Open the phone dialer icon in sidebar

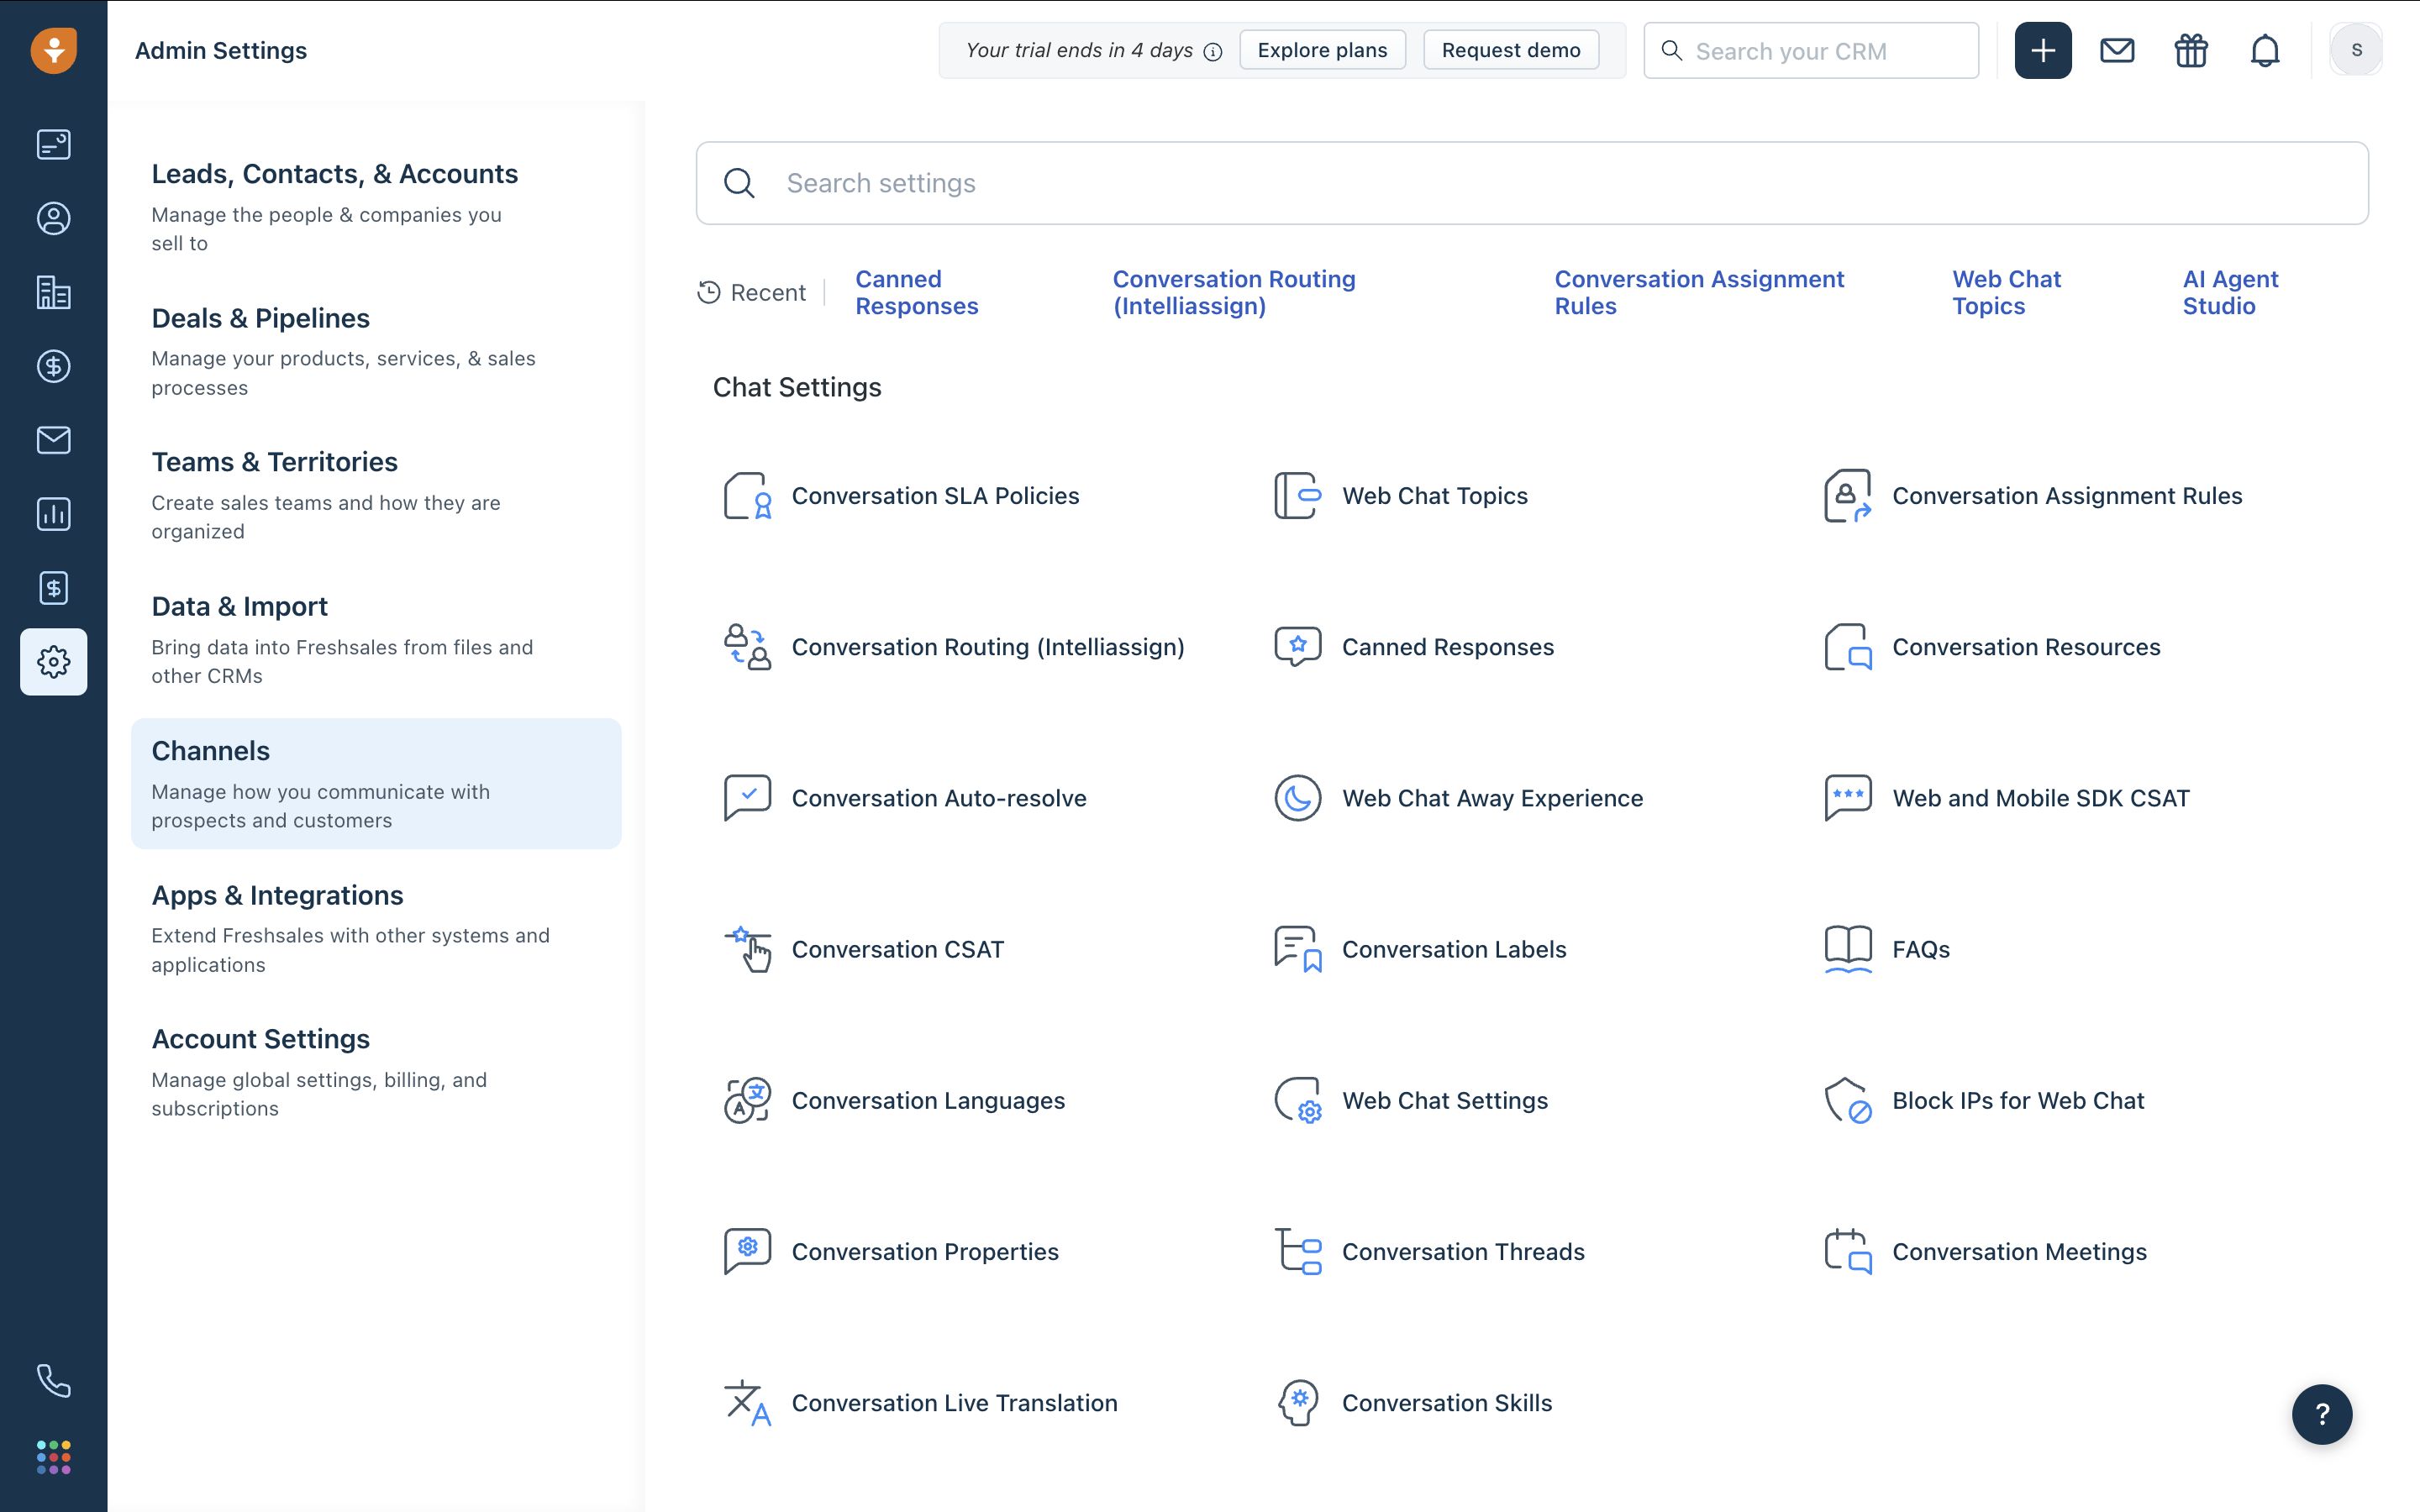pos(54,1381)
